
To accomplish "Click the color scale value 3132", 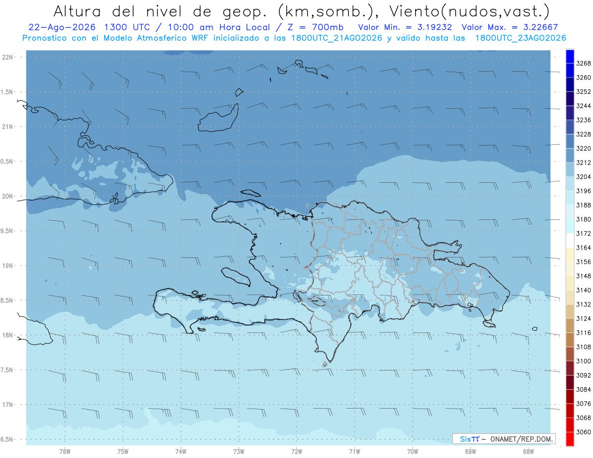I will [584, 304].
